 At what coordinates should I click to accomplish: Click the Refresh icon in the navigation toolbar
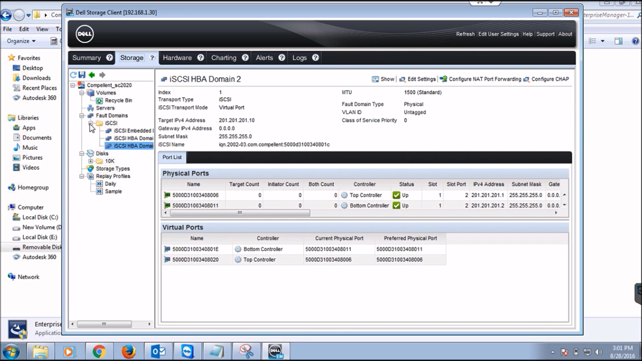pyautogui.click(x=73, y=75)
